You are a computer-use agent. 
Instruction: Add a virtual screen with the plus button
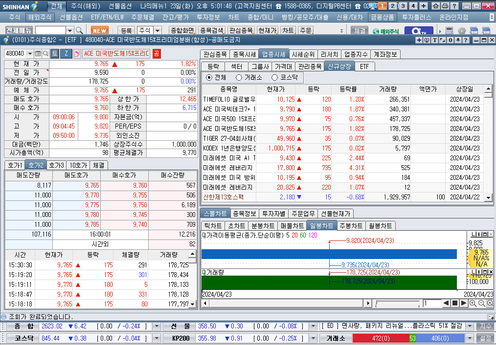[x=424, y=6]
